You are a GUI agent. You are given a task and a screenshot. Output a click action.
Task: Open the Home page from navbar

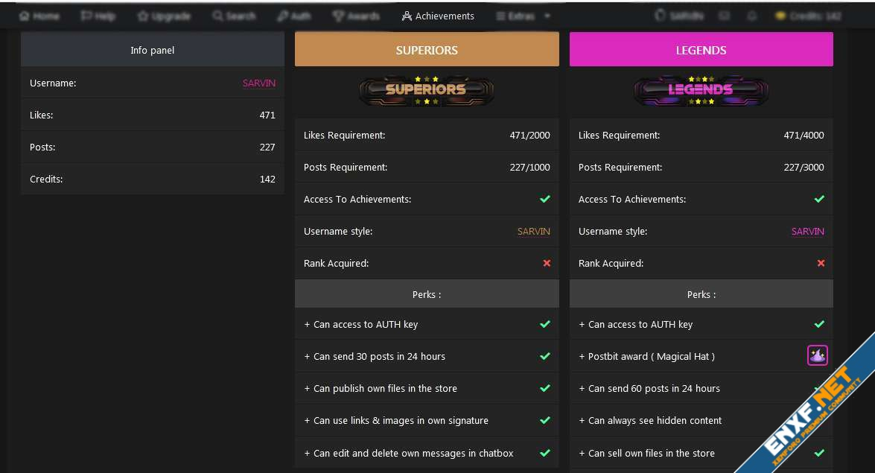[x=39, y=16]
